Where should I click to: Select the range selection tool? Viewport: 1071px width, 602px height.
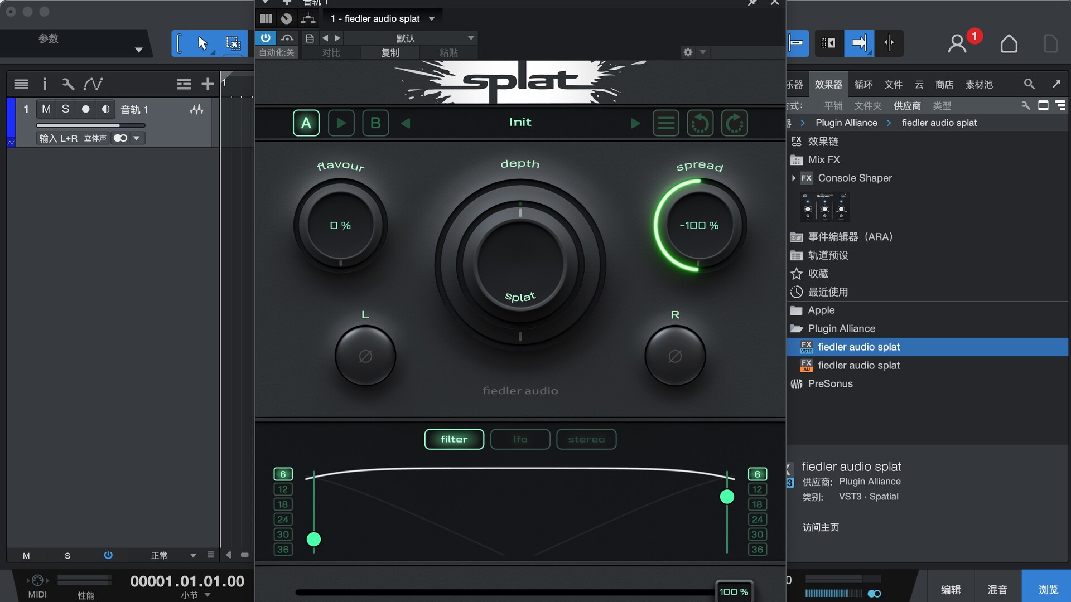tap(233, 43)
